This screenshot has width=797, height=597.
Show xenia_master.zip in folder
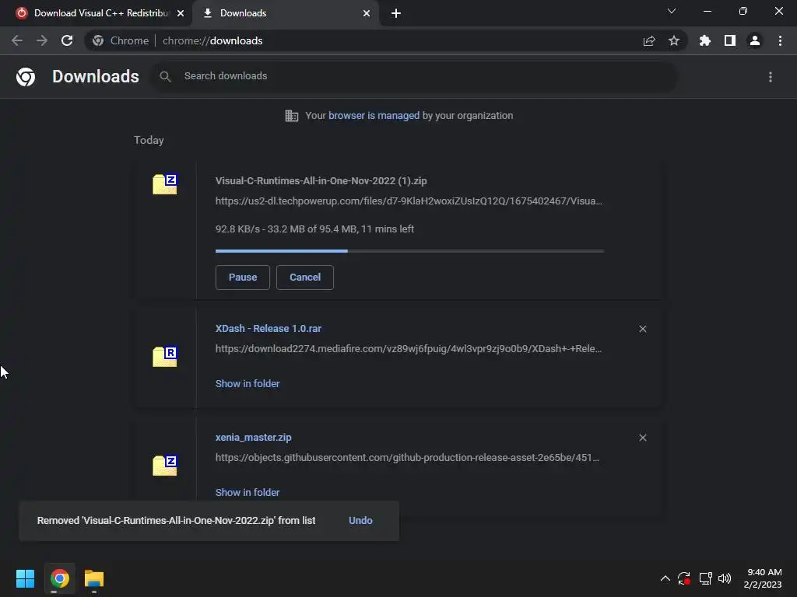tap(248, 492)
